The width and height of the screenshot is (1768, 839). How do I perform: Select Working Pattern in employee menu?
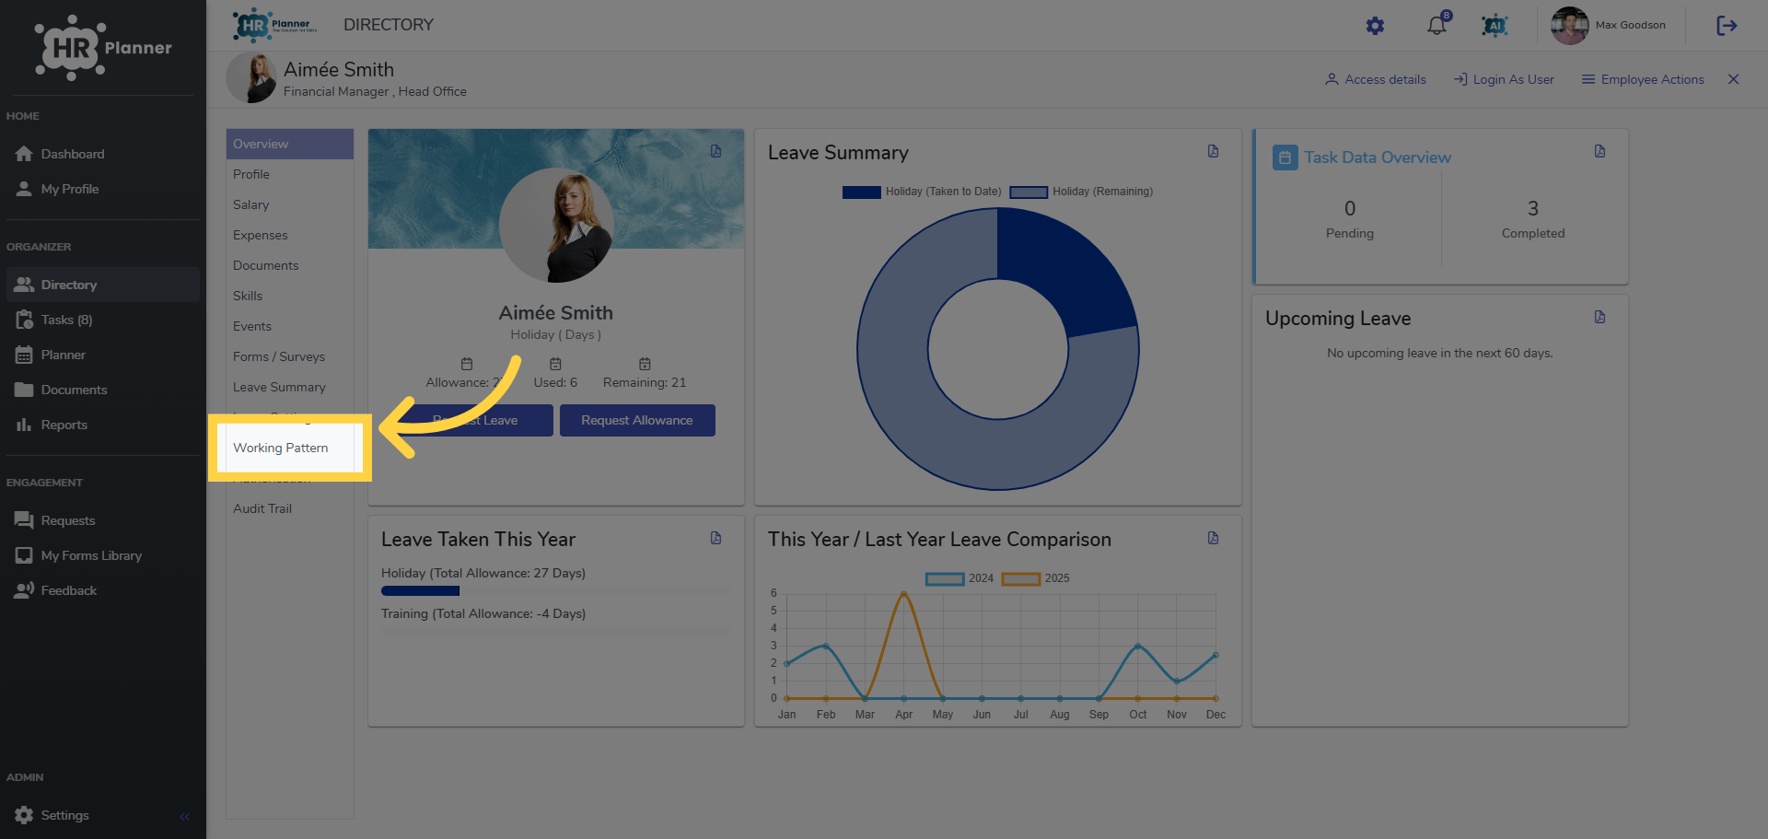coord(281,448)
